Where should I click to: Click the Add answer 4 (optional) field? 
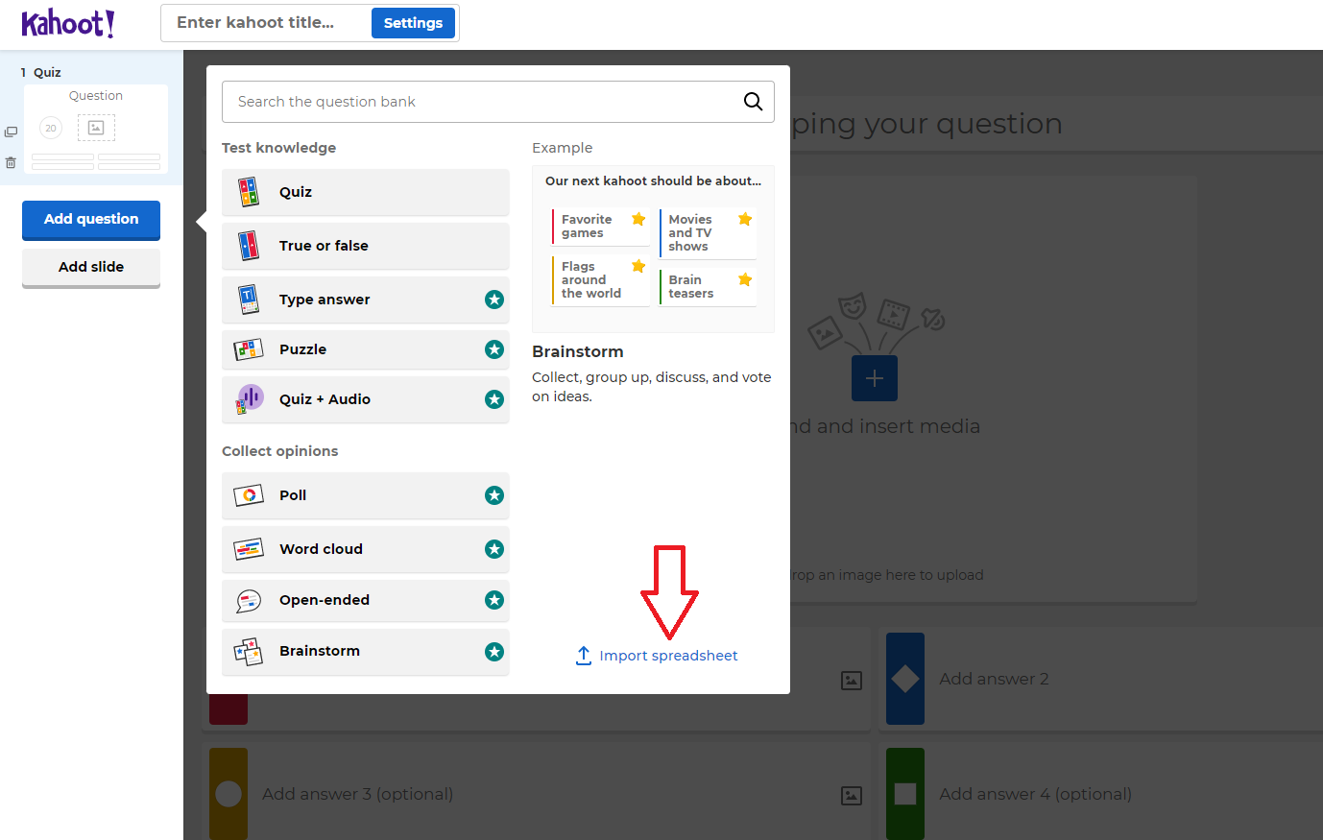1099,794
